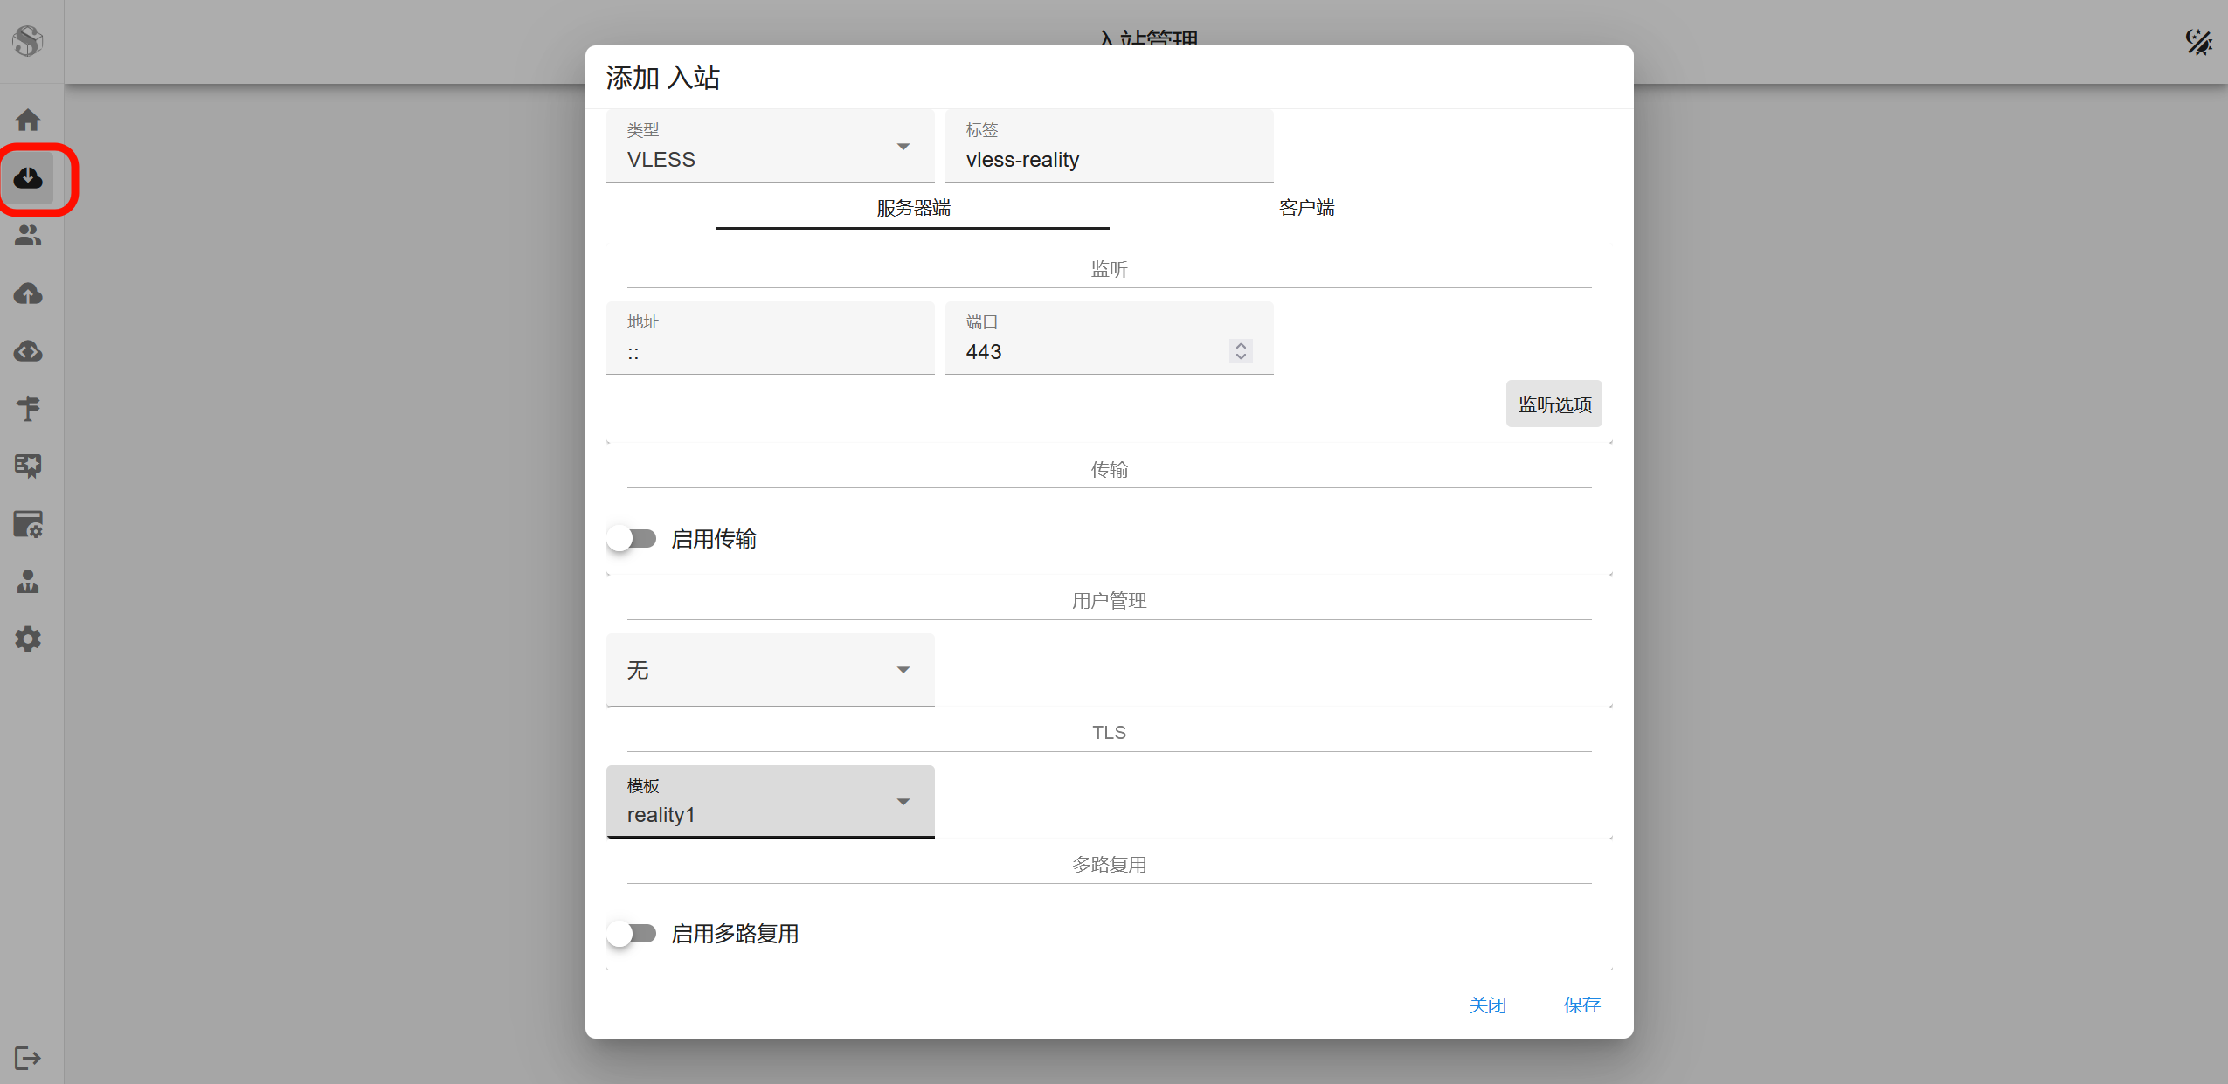Open the TLS 模板 reality1 dropdown
2228x1084 pixels.
(769, 802)
